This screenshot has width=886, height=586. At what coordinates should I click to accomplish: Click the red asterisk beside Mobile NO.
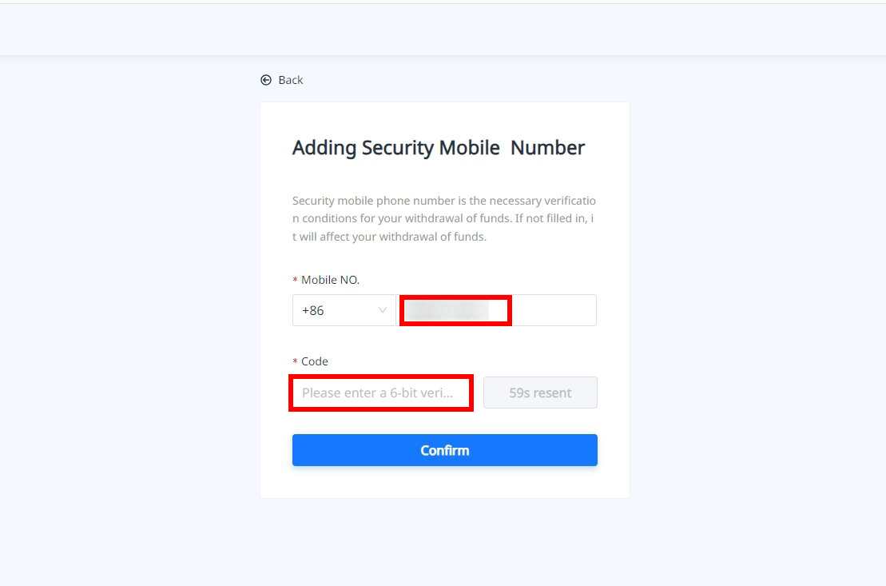(x=295, y=281)
